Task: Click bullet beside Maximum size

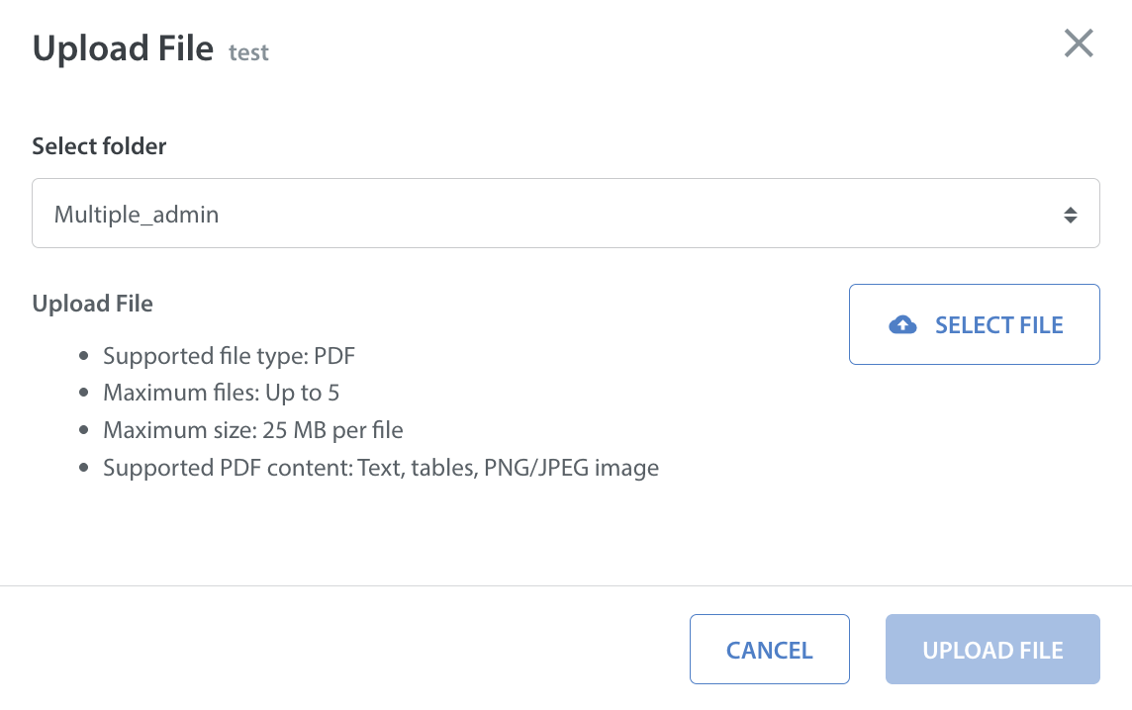Action: 84,431
